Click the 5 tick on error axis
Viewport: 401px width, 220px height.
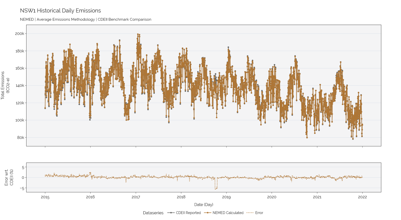coord(23,168)
